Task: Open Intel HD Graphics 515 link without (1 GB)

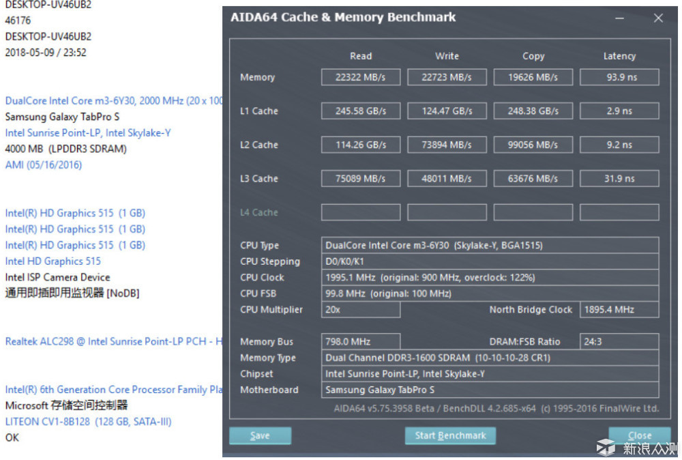Action: coord(53,261)
